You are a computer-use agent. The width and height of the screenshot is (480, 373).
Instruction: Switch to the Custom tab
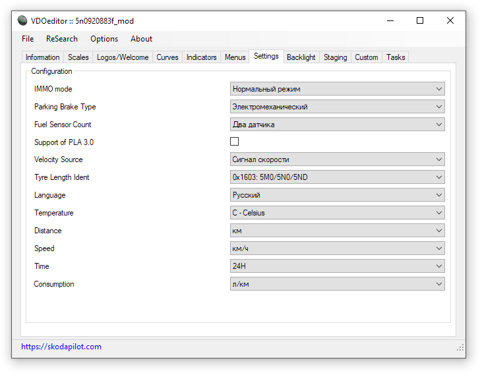pyautogui.click(x=367, y=57)
